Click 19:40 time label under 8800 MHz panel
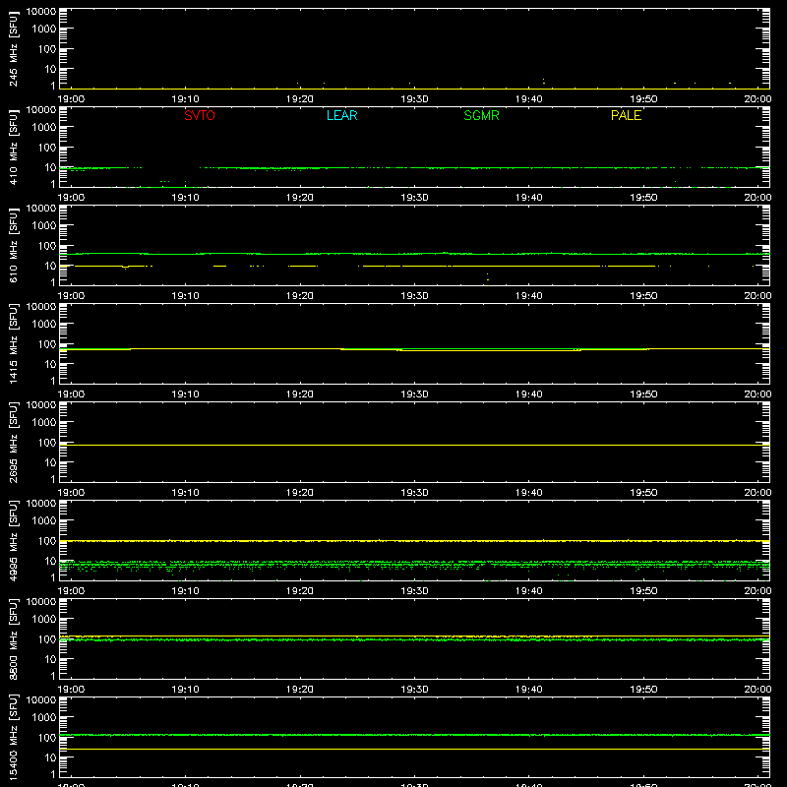 pos(528,690)
